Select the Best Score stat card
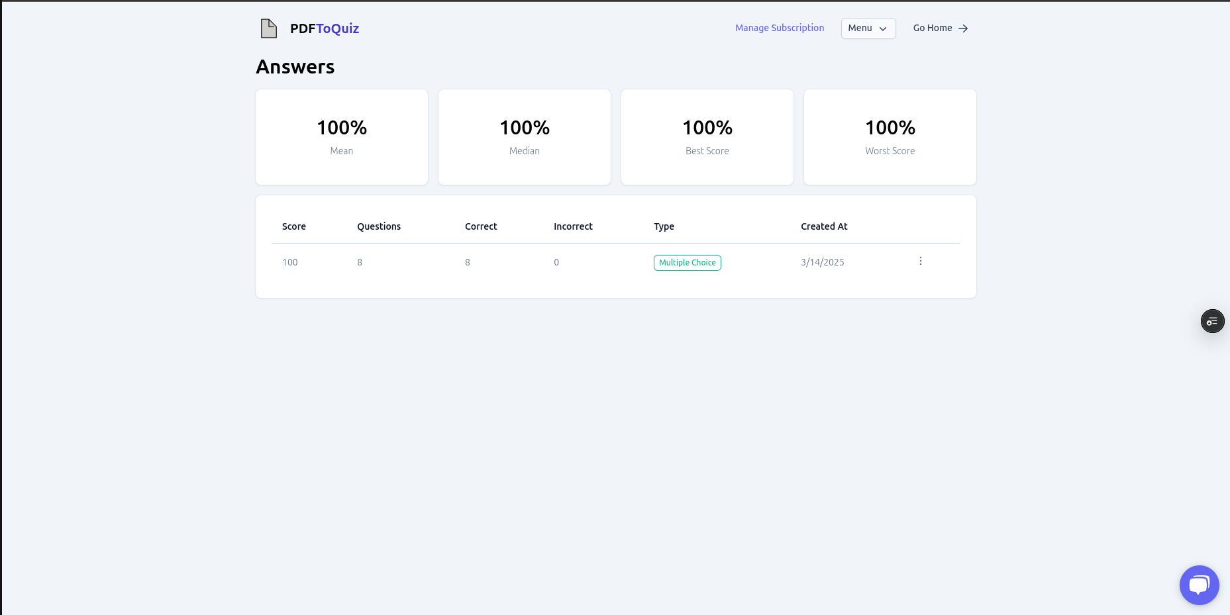 pyautogui.click(x=707, y=137)
